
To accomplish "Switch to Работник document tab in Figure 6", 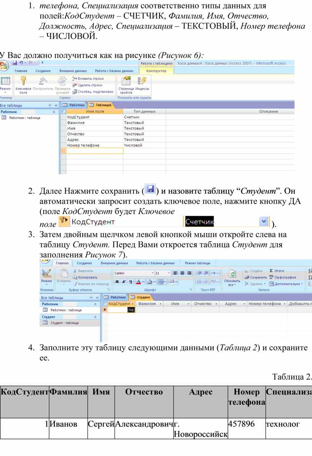I will (74, 105).
